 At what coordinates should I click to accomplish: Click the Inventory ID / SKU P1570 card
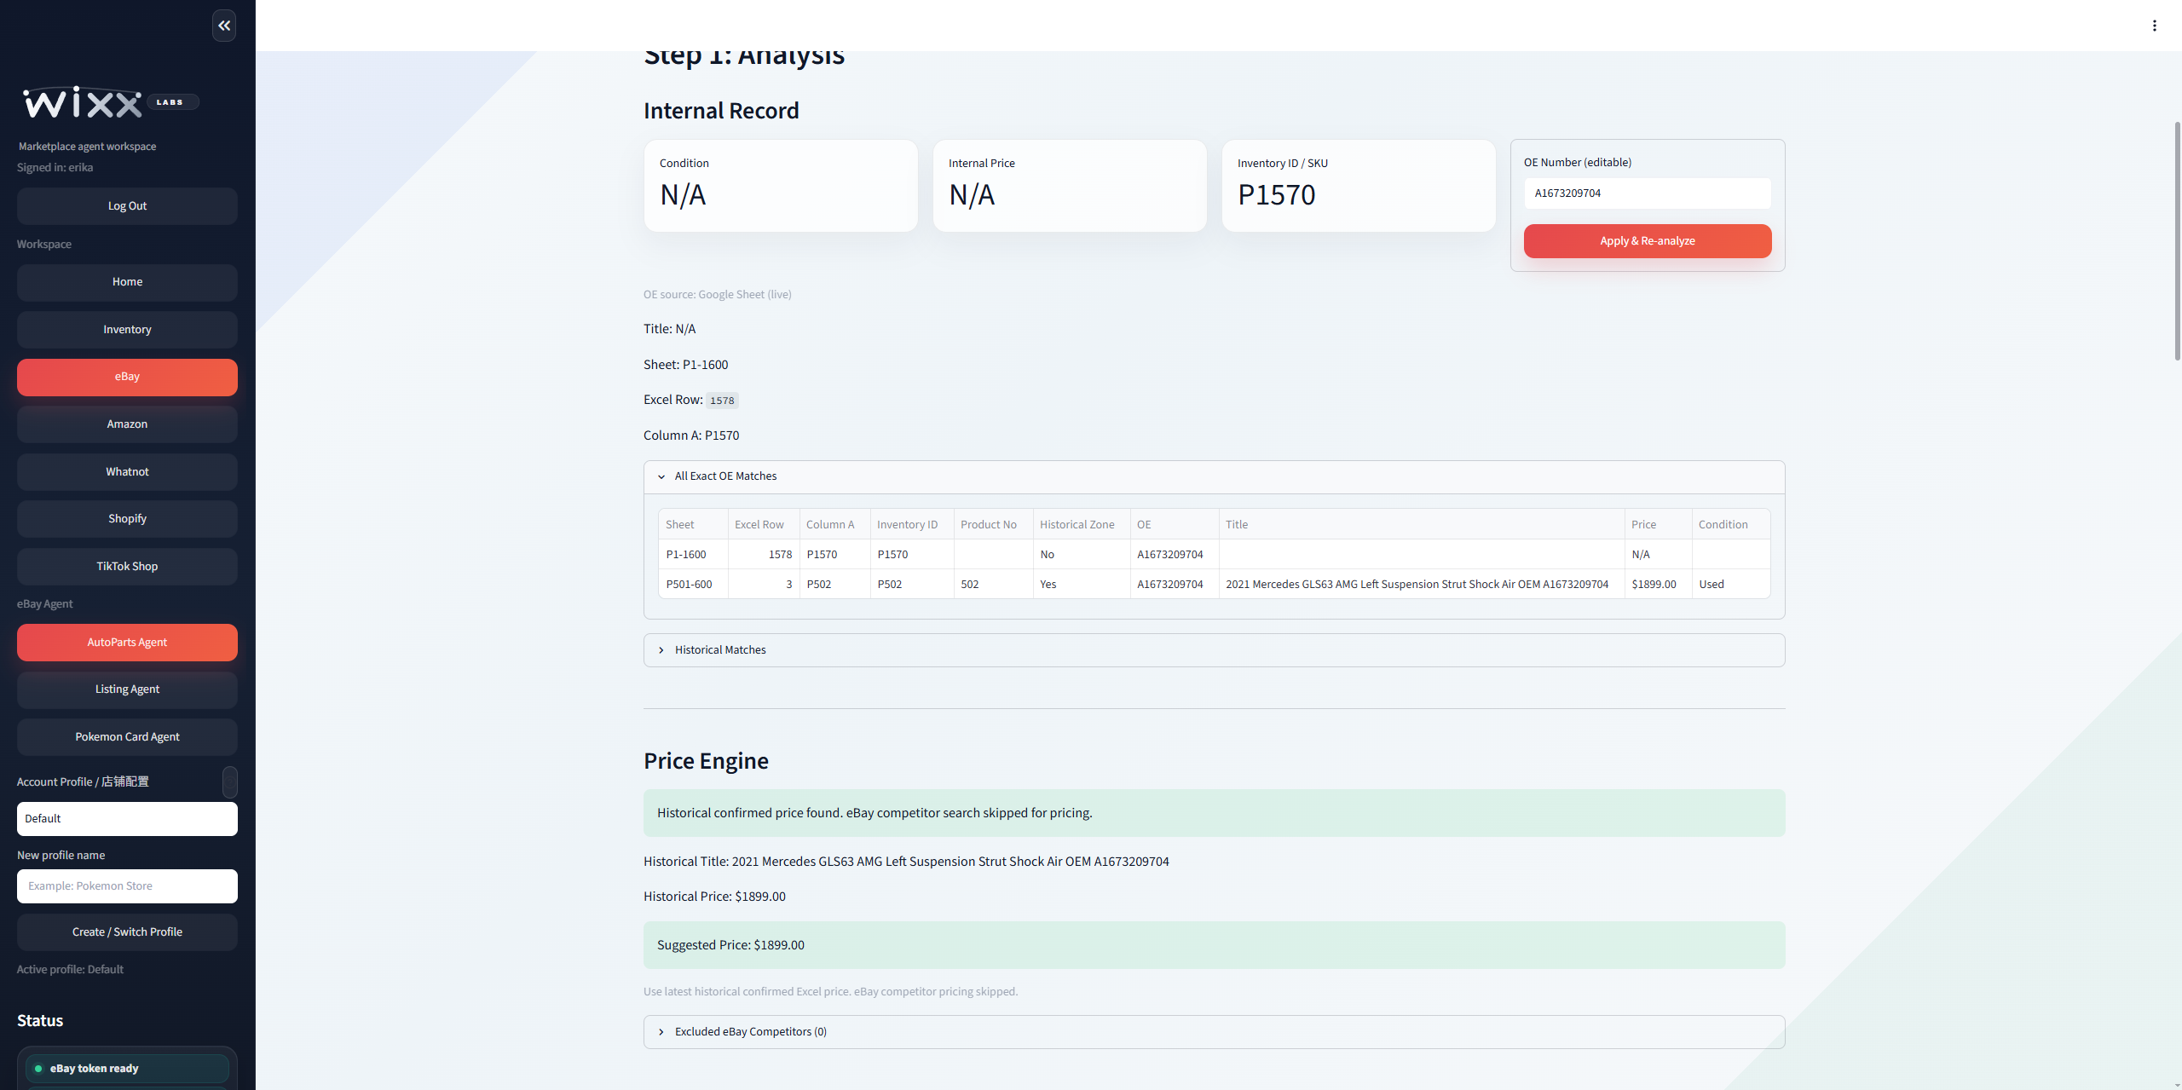tap(1358, 186)
